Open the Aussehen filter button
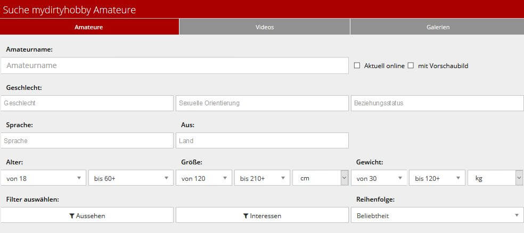The height and width of the screenshot is (233, 524). point(87,215)
